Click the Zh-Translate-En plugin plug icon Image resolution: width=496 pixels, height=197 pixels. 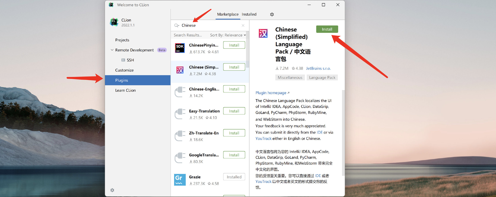(x=180, y=136)
